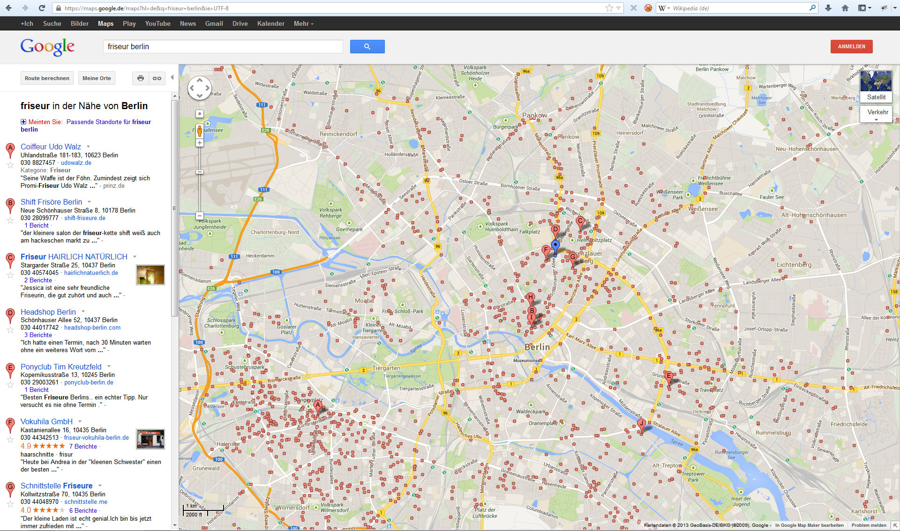Star the Schnittstelle Friseure result
This screenshot has height=531, width=900.
(x=10, y=504)
